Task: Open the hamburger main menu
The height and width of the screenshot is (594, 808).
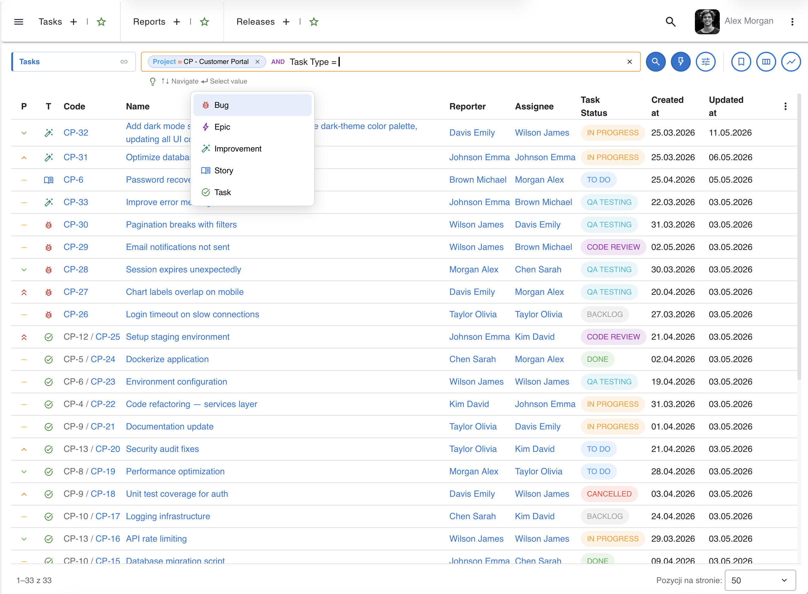Action: [19, 22]
